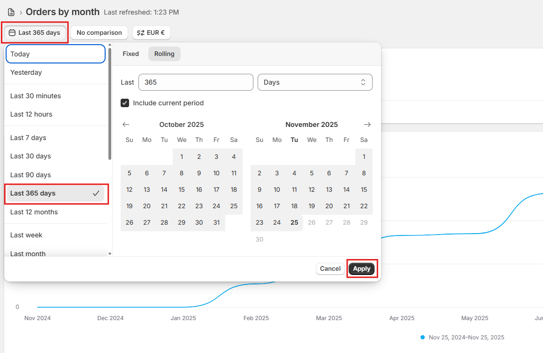Switch to the Rolling tab
The height and width of the screenshot is (353, 543).
click(164, 54)
